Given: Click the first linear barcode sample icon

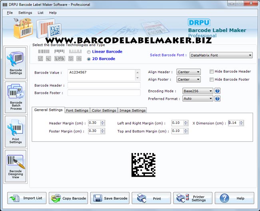Looking at the screenshot, I should (x=44, y=51).
